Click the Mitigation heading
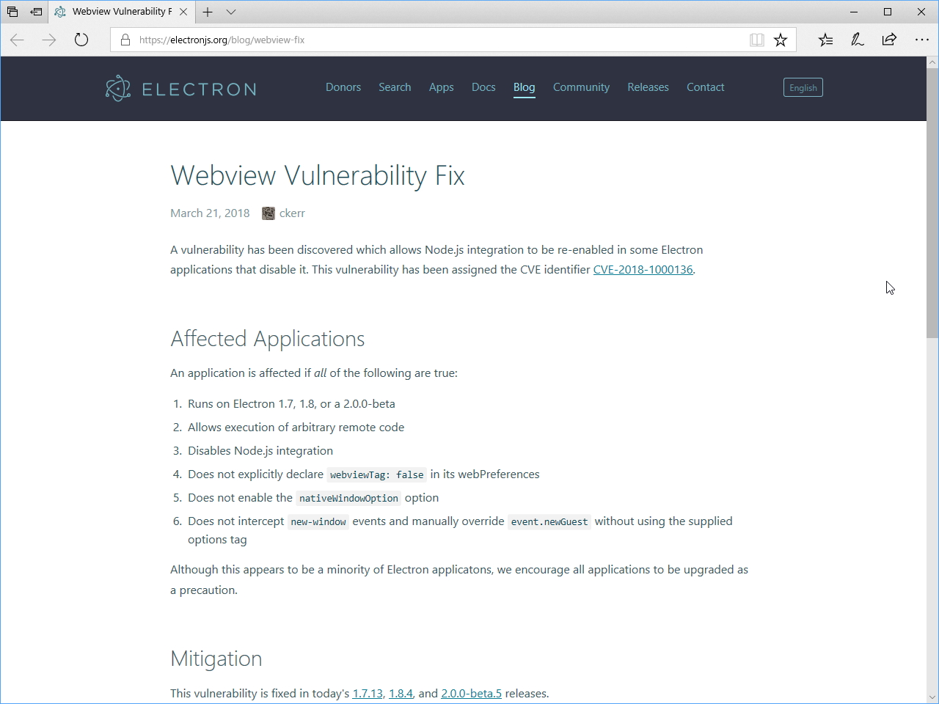The image size is (939, 704). (216, 659)
